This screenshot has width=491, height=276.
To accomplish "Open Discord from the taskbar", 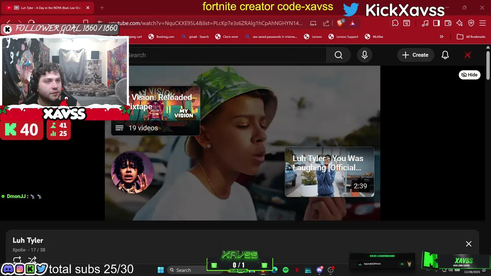I will (319, 270).
